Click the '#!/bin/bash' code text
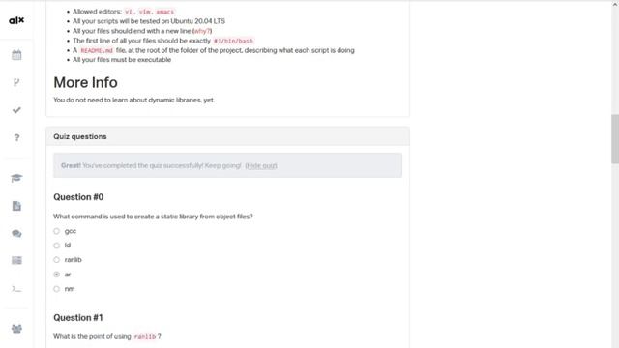Screen dimensions: 619x348 233,41
